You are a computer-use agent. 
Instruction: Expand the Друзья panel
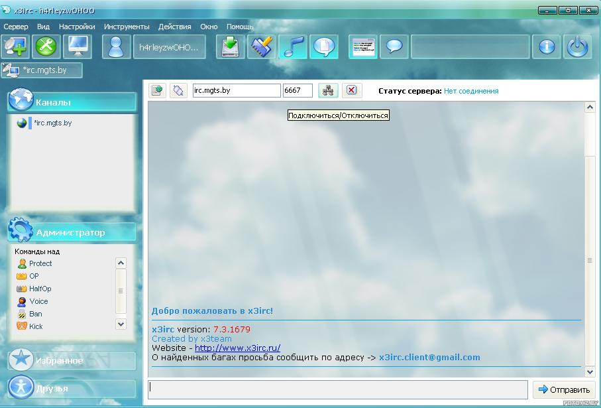click(72, 388)
